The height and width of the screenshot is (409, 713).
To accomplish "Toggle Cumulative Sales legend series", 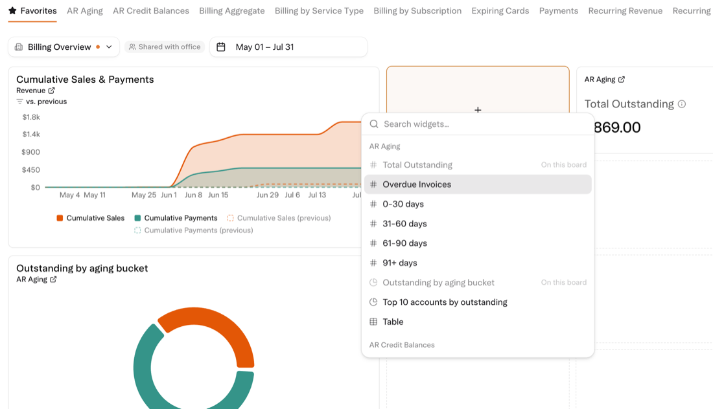I will 91,218.
